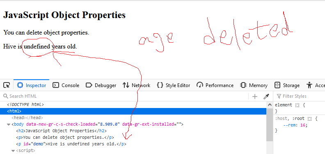Select the p You can delete object properties node

[65, 138]
